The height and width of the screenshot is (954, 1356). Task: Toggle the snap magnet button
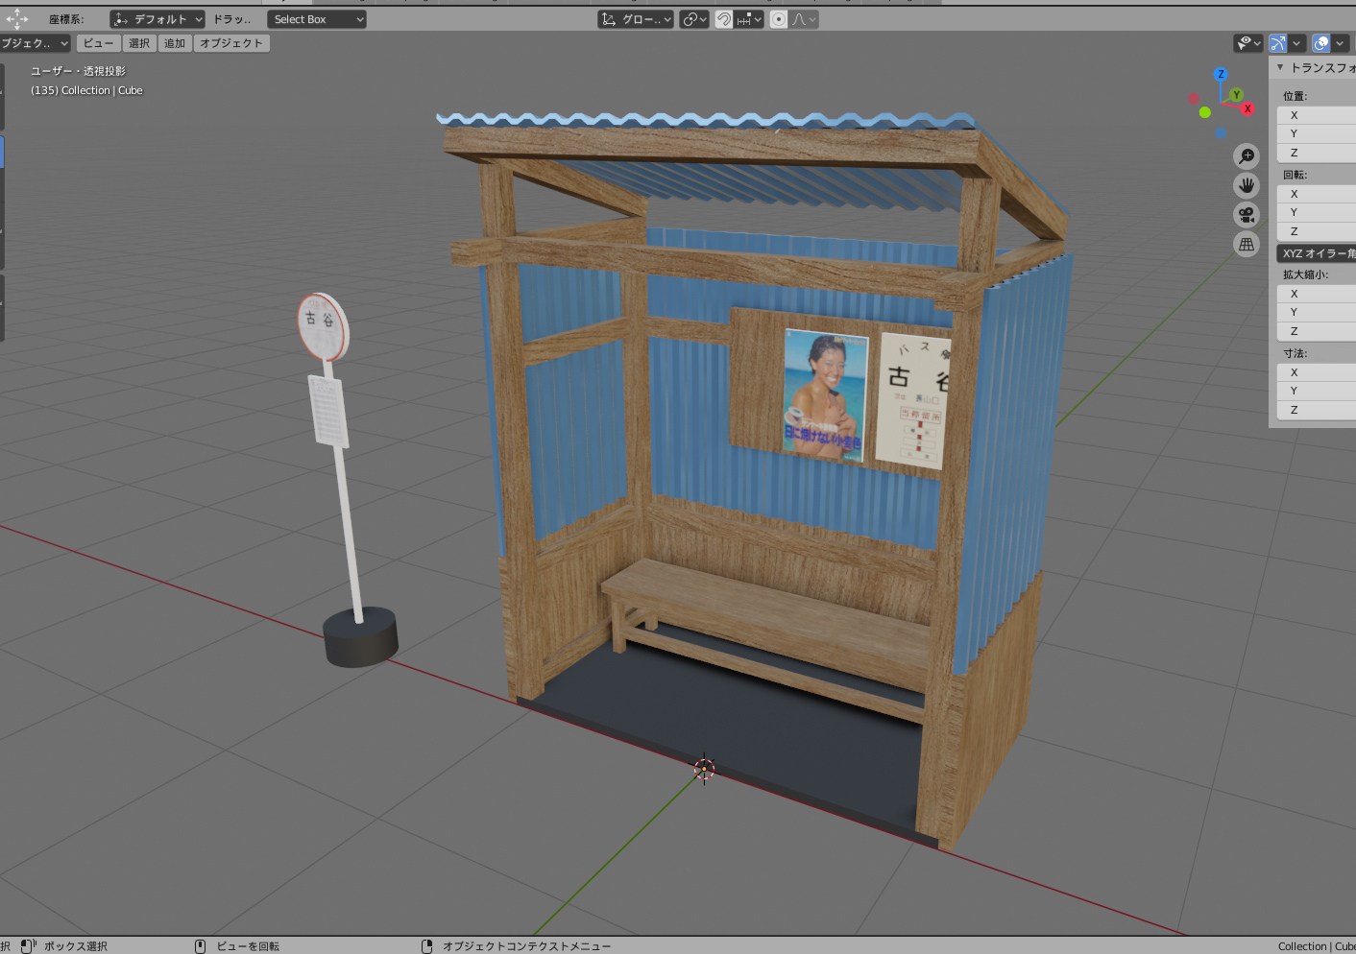coord(724,19)
